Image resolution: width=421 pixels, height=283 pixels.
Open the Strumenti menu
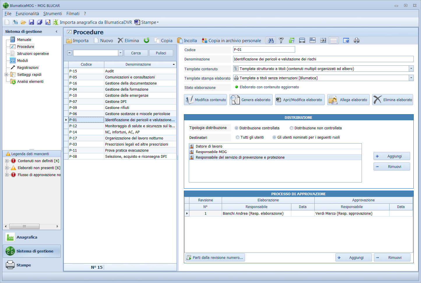[x=52, y=14]
